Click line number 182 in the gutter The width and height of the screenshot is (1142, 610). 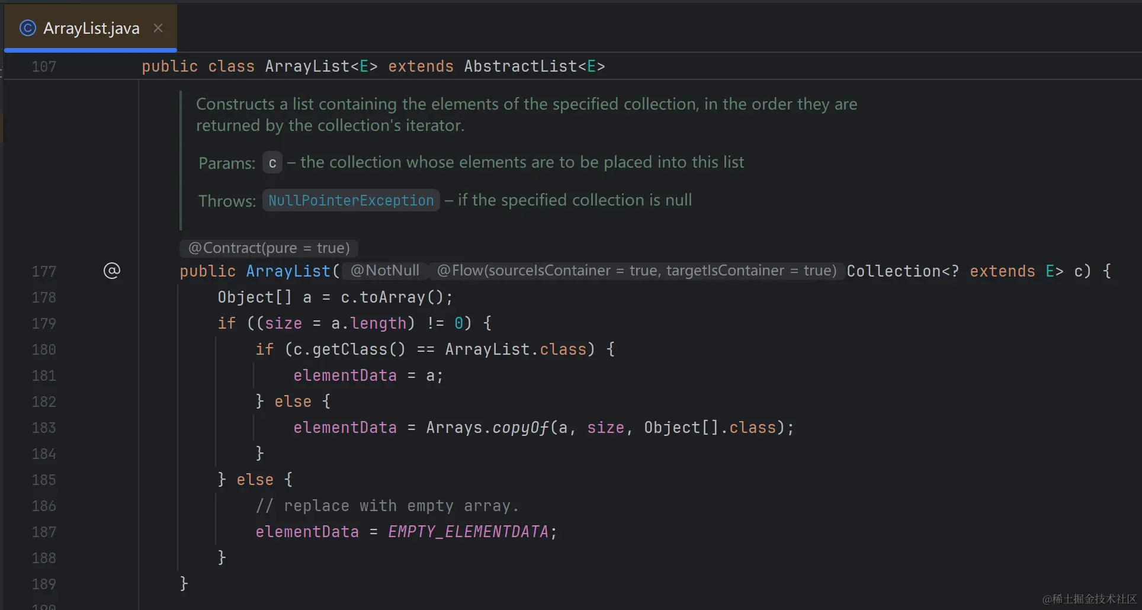[x=44, y=402]
